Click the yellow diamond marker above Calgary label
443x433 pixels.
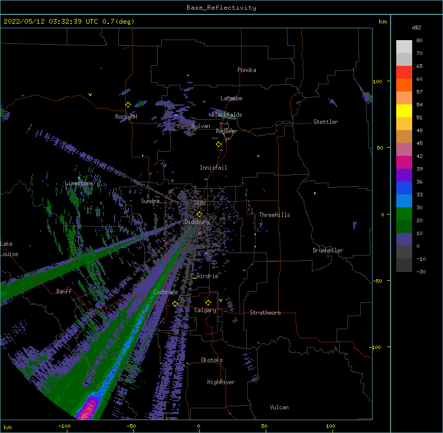click(208, 303)
